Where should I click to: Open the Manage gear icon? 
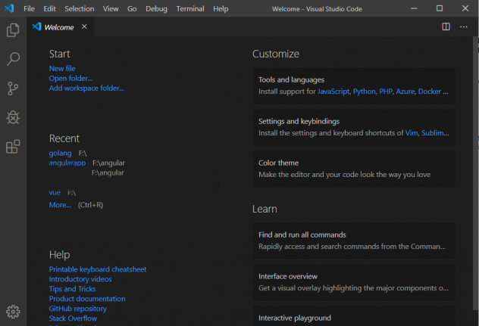[x=13, y=312]
